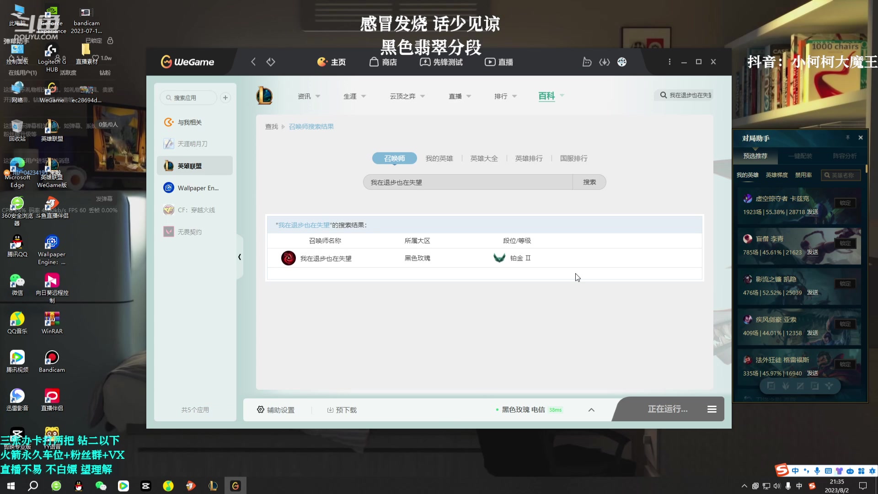The width and height of the screenshot is (878, 494).
Task: Lock in 盲僧 李青 with its 锁定 button
Action: pyautogui.click(x=845, y=243)
